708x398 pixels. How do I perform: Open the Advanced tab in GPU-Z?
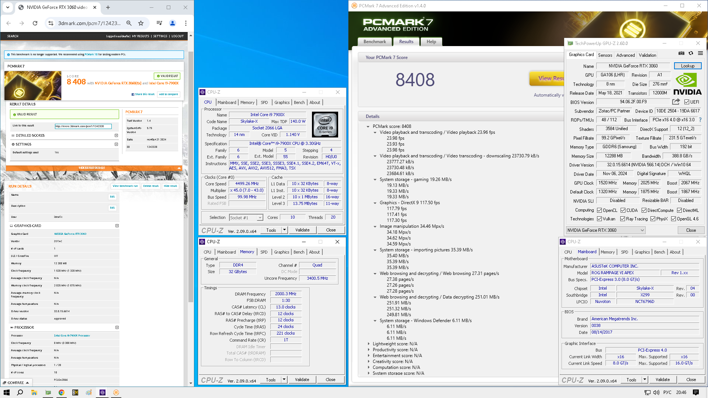click(x=625, y=55)
